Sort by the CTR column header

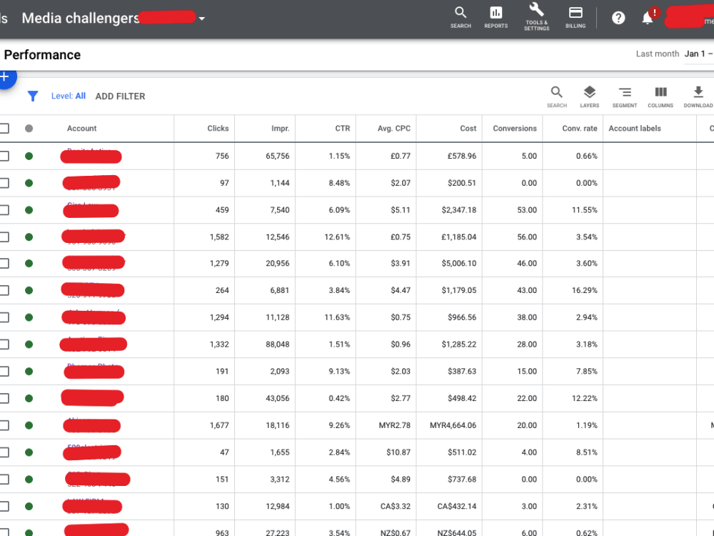(343, 129)
